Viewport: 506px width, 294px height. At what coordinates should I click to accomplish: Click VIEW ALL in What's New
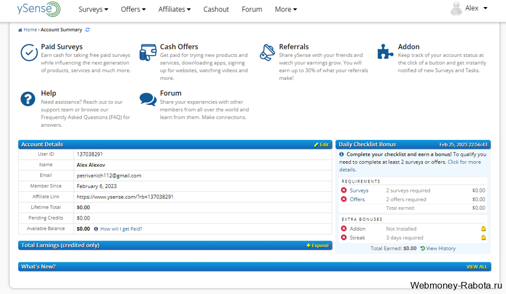[x=476, y=267]
